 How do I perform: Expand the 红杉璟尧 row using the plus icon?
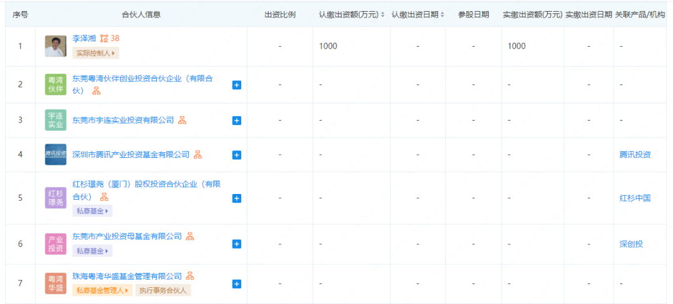click(x=237, y=198)
